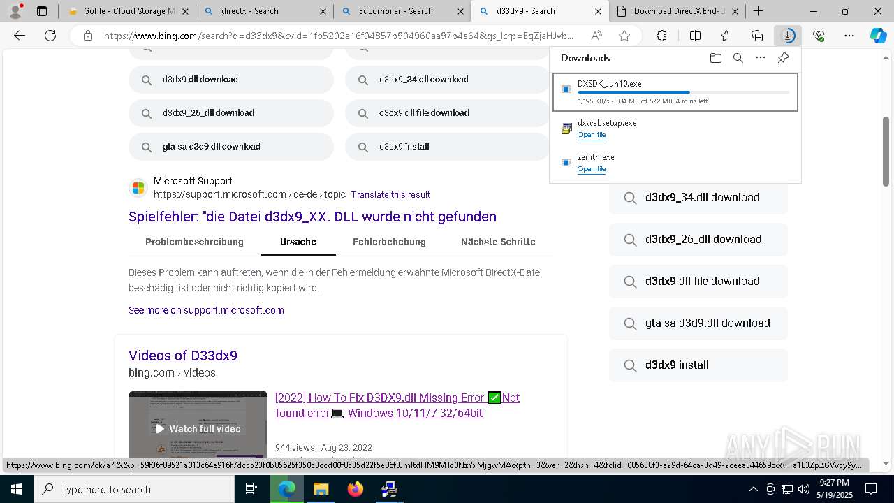Sidebar suggestion d3dx9 install

(698, 365)
